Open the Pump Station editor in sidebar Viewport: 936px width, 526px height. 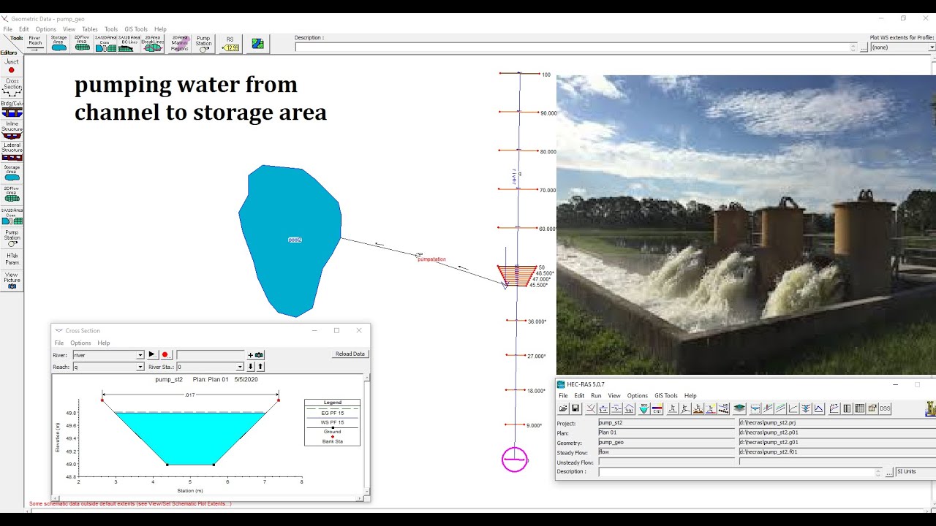[12, 239]
